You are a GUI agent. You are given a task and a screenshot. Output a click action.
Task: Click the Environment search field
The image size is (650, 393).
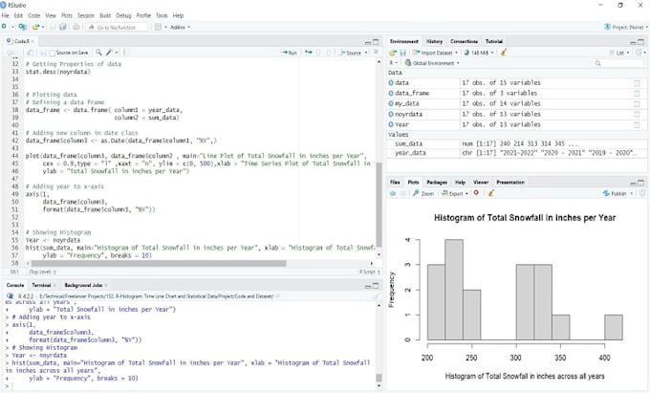click(x=619, y=63)
